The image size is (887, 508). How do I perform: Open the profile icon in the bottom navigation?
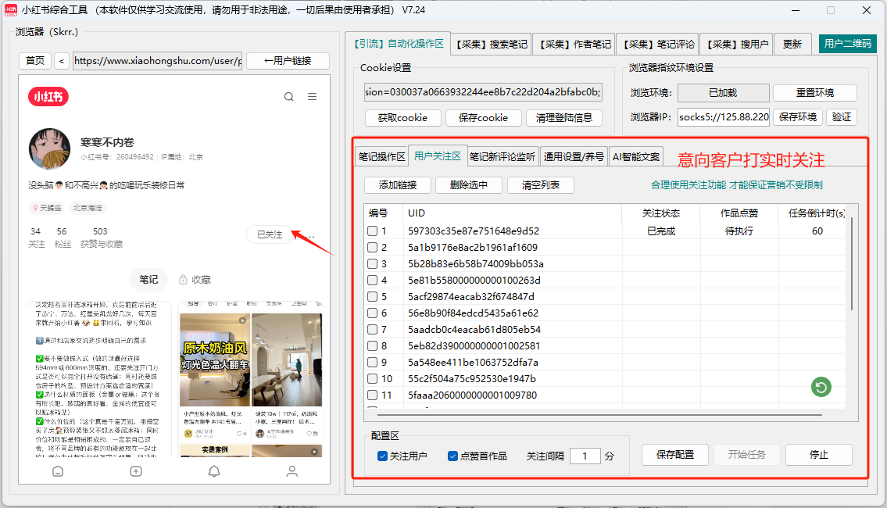tap(291, 470)
